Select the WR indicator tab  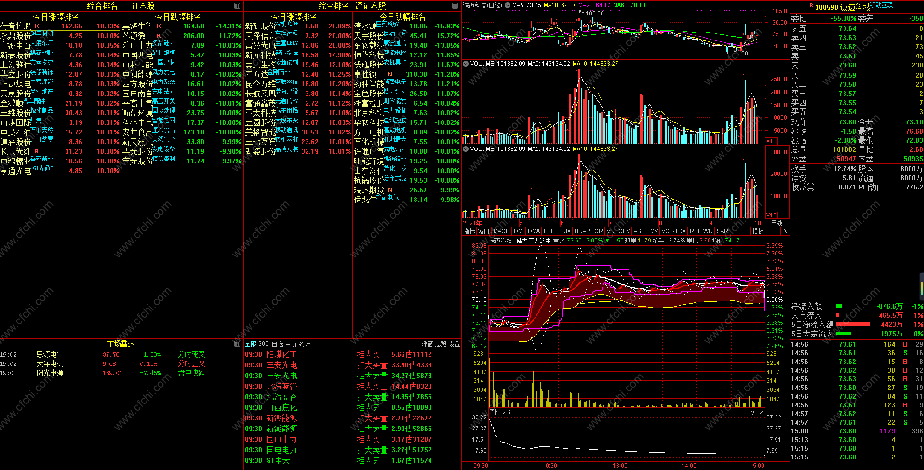pos(708,231)
